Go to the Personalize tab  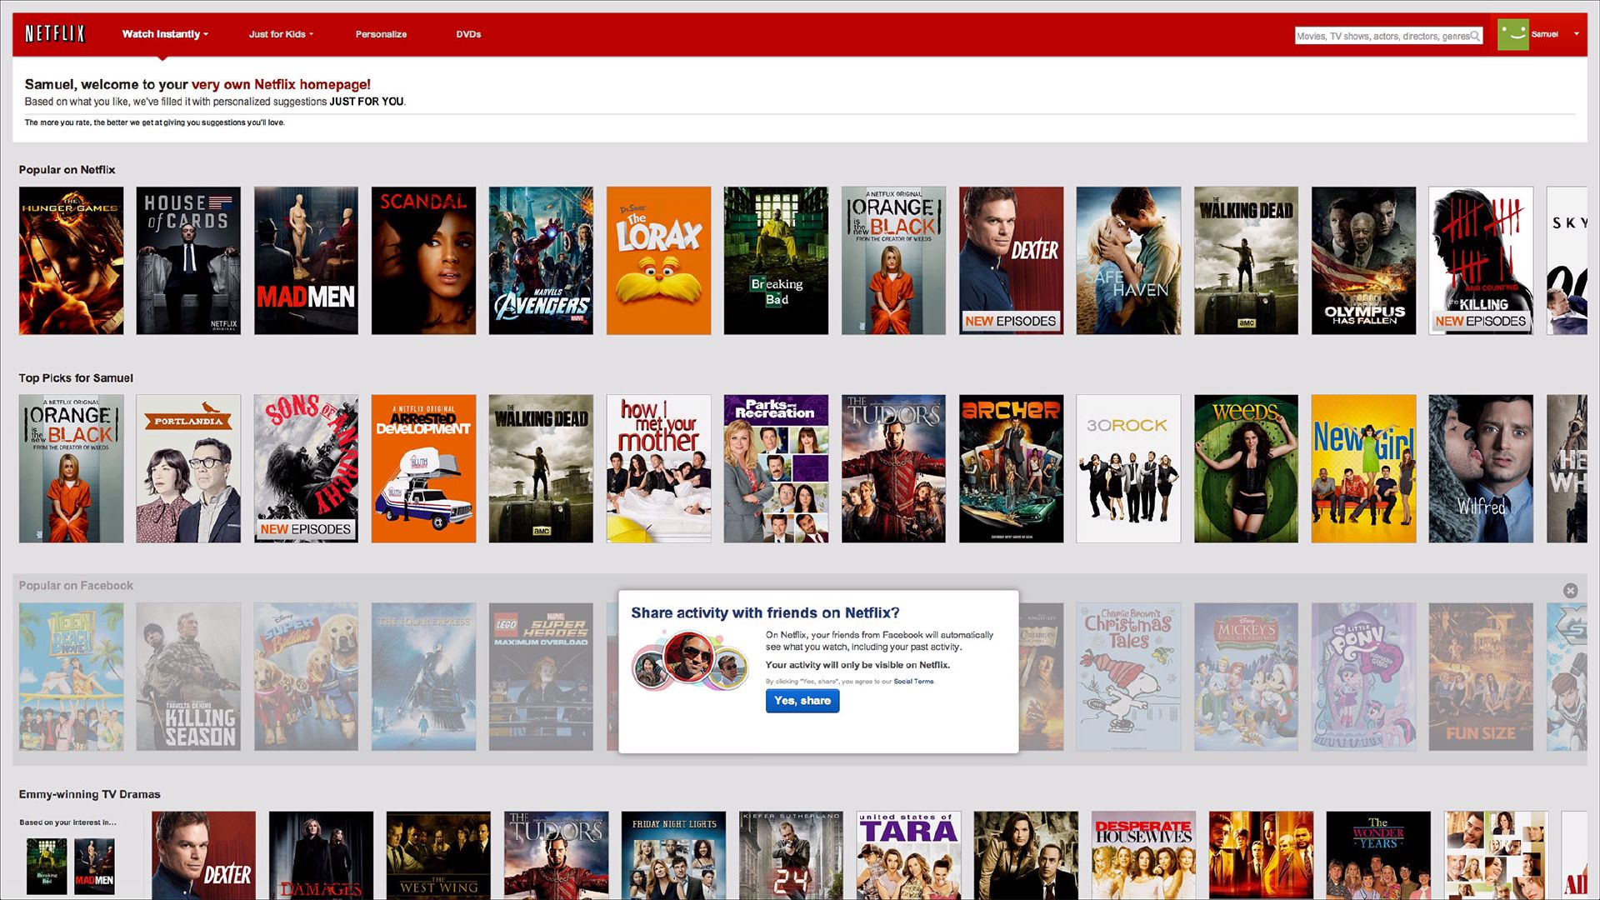[381, 34]
